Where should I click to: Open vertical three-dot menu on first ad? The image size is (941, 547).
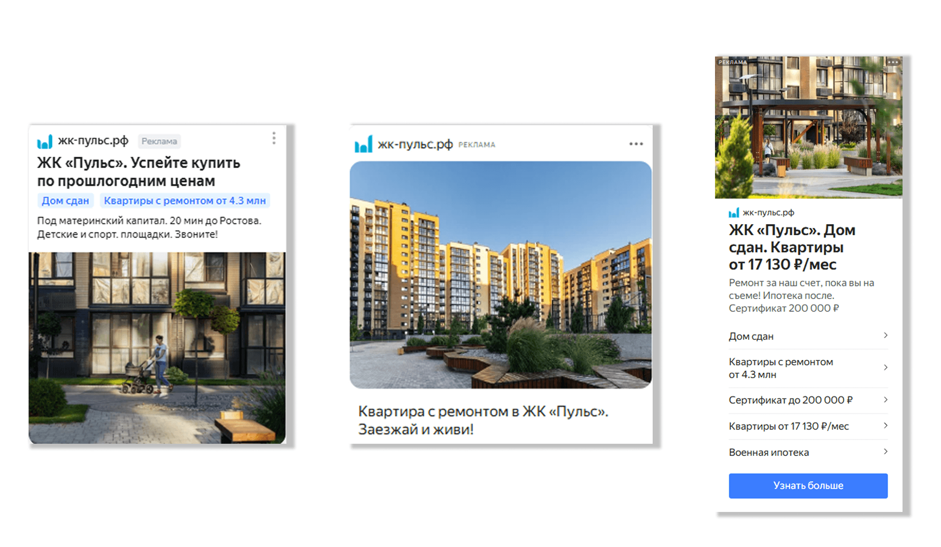coord(274,138)
